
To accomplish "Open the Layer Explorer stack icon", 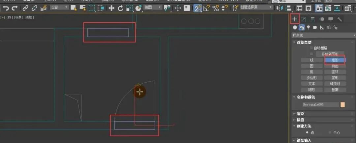I will [308, 8].
